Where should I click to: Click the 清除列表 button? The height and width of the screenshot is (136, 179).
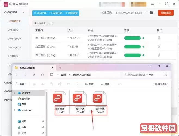[x=72, y=13]
